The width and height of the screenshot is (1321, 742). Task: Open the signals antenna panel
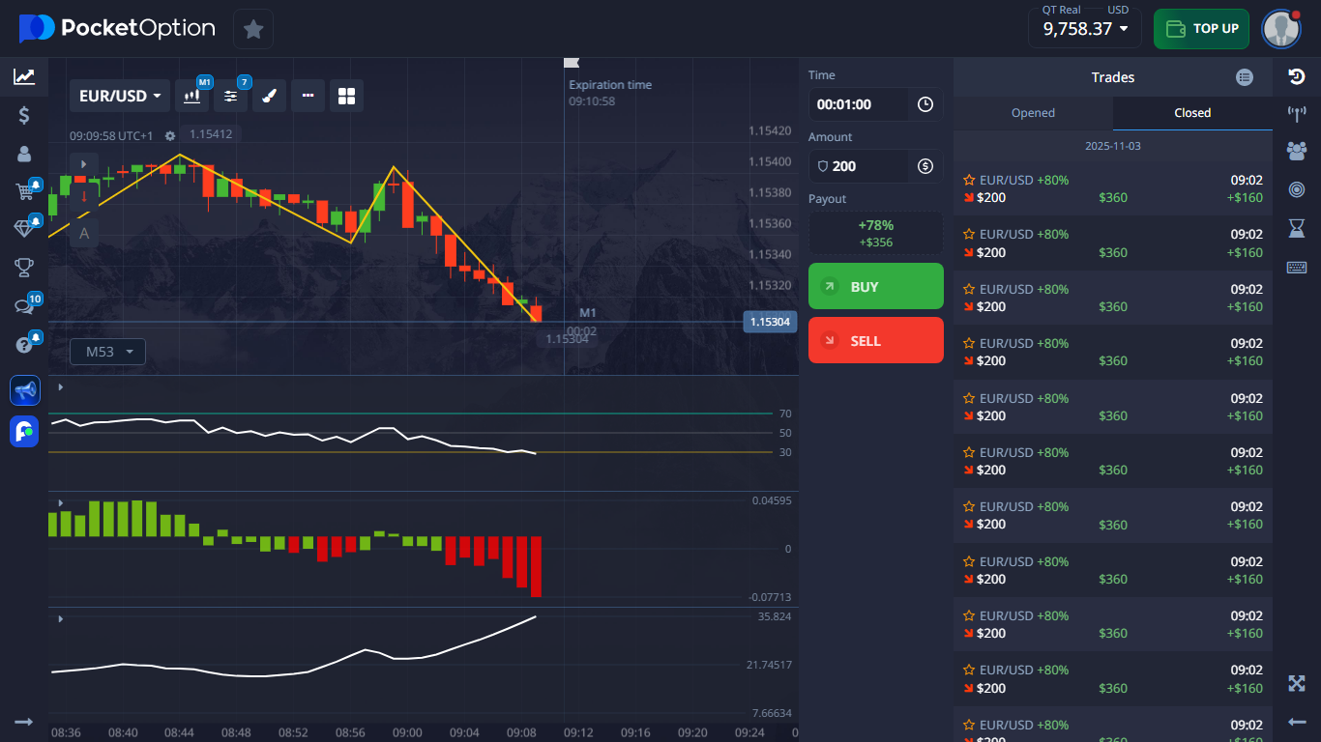[1297, 112]
